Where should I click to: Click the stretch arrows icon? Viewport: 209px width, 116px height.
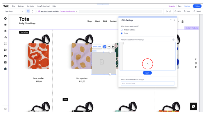coord(109,47)
